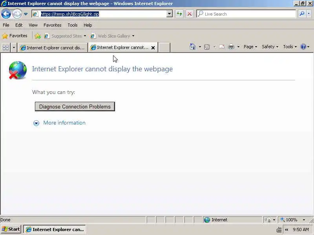The height and width of the screenshot is (235, 314).
Task: Open the zoom level dropdown arrow
Action: pyautogui.click(x=304, y=220)
